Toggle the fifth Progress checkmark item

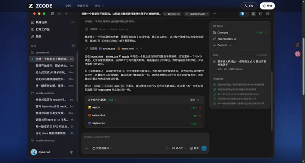[214, 104]
